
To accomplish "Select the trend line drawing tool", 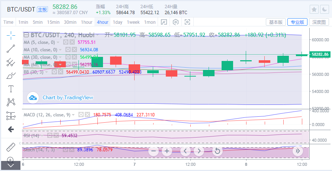I will (10, 49).
